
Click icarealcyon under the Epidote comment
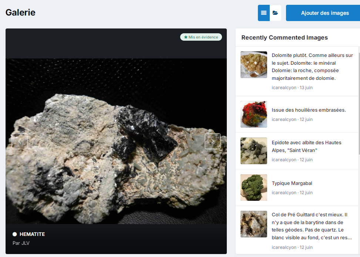(x=284, y=160)
